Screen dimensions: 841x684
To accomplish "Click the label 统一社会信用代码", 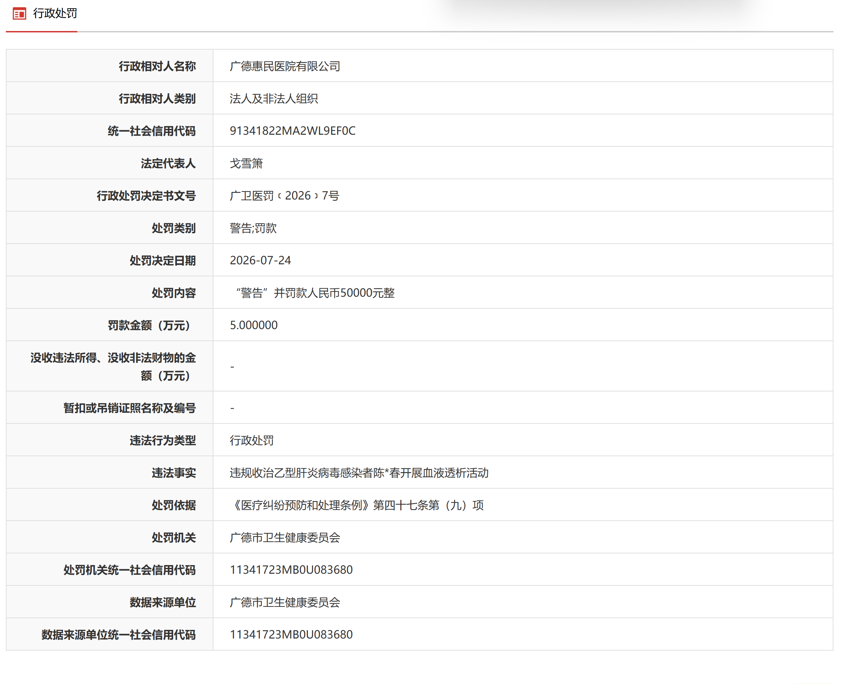I will 152,131.
